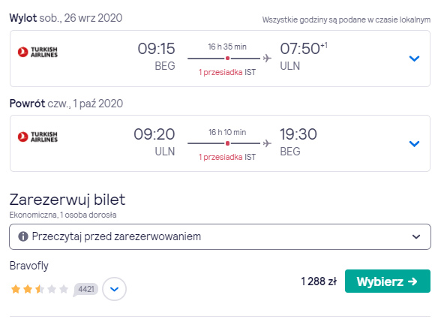Viewport: 441px width, 322px height.
Task: Click the Bravofly provider name
Action: (x=29, y=266)
